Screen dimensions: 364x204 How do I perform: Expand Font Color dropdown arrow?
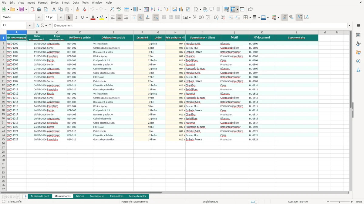[x=97, y=18]
